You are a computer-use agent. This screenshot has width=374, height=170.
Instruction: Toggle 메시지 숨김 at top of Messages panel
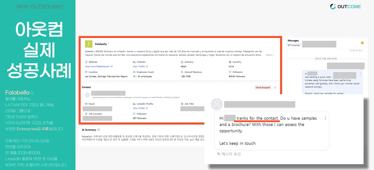pos(356,50)
